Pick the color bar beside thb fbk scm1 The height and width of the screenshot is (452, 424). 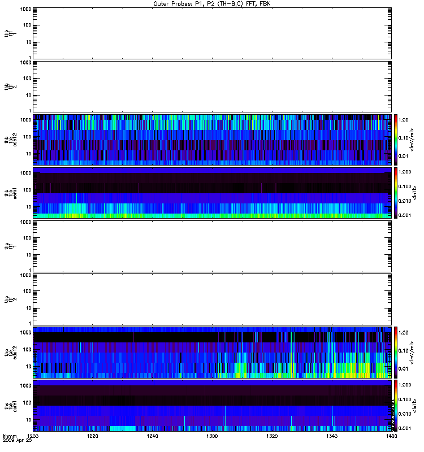(396, 193)
